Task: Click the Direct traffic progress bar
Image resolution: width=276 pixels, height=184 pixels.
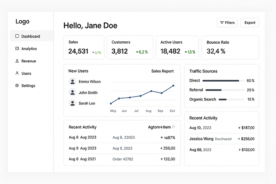Action: [x=223, y=81]
